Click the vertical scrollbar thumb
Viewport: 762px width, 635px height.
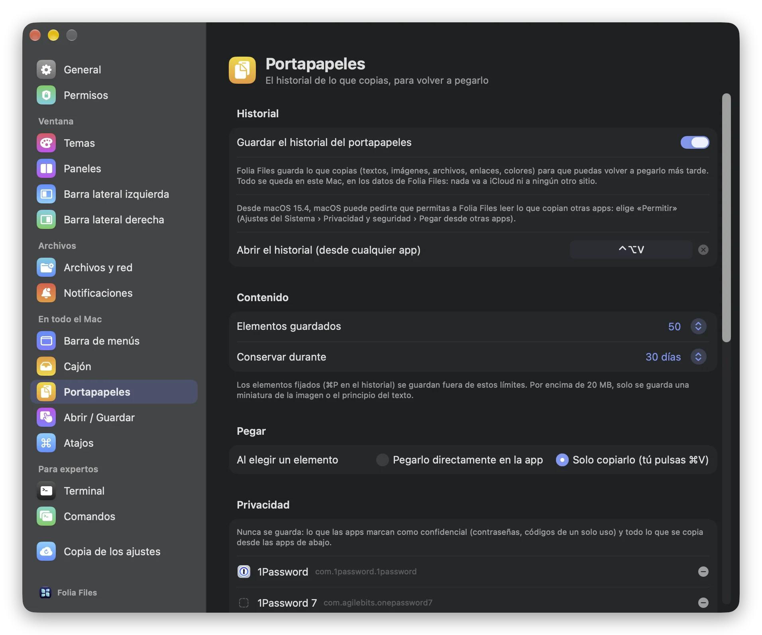tap(727, 218)
